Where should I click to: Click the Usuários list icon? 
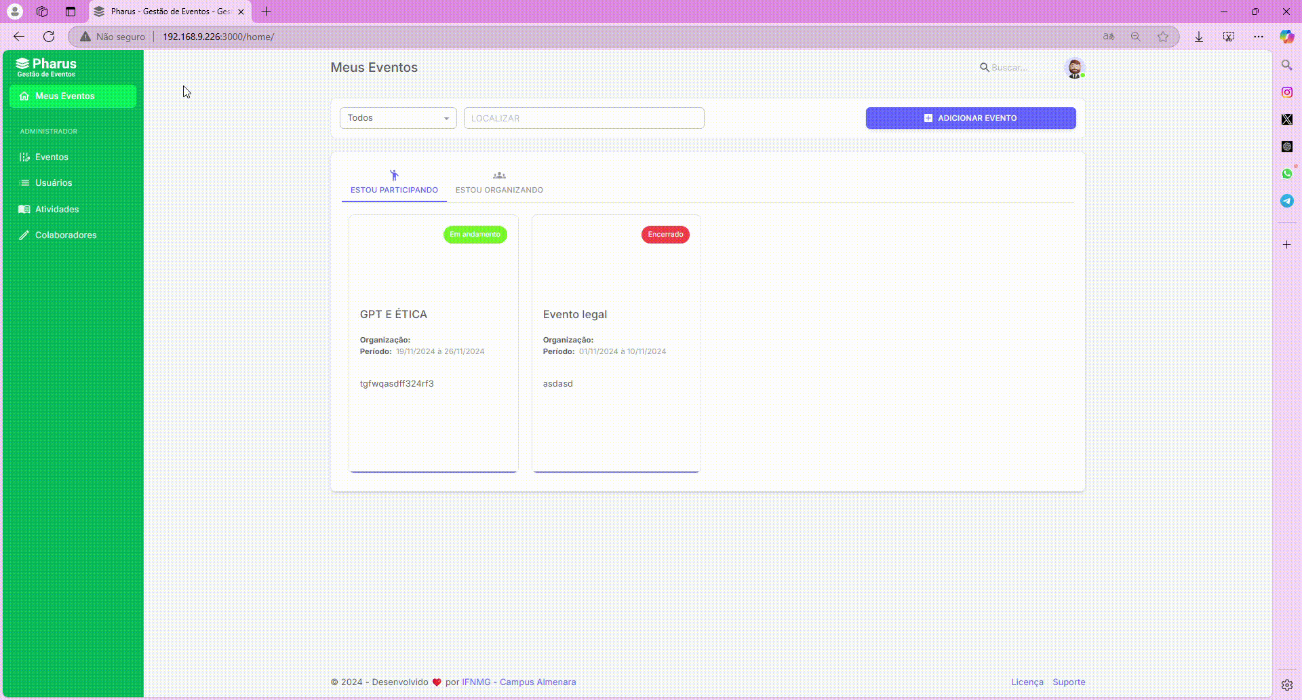[24, 183]
